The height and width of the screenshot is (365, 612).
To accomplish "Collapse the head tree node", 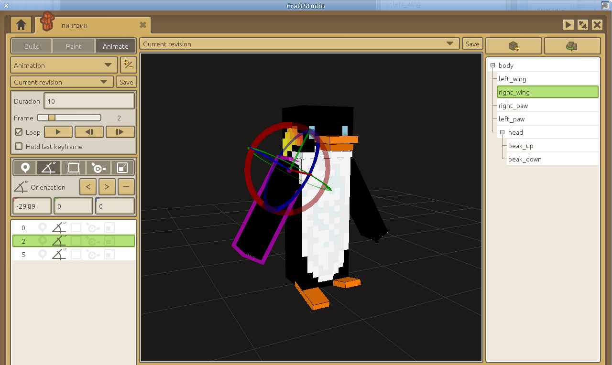I will (502, 132).
